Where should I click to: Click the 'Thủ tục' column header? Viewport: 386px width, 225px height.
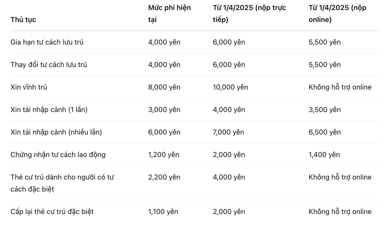tap(23, 20)
